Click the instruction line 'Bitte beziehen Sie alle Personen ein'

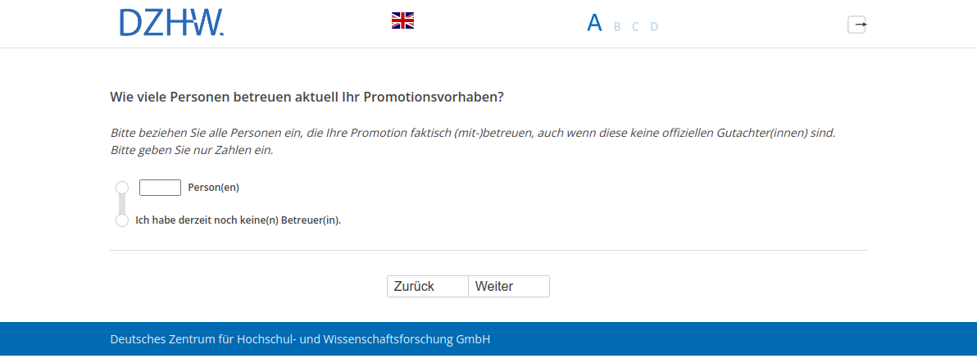(x=472, y=132)
